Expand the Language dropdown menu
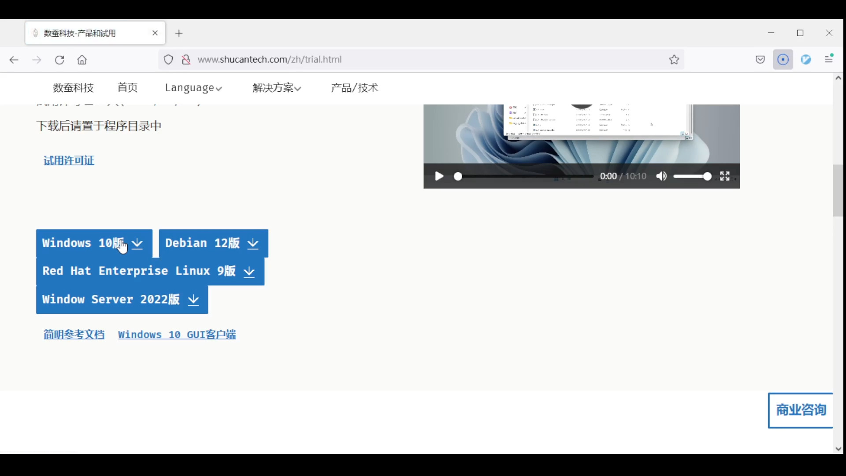 (193, 88)
